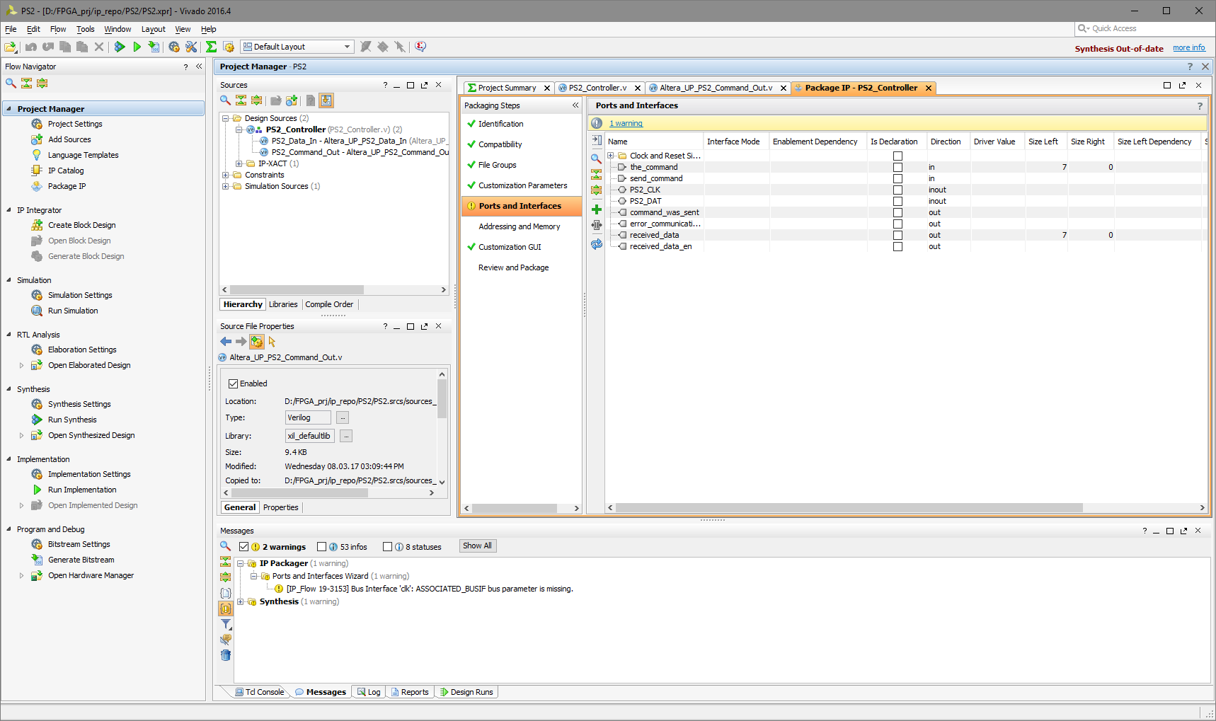1216x721 pixels.
Task: Open Project Settings gear icon in toolbar
Action: [174, 47]
